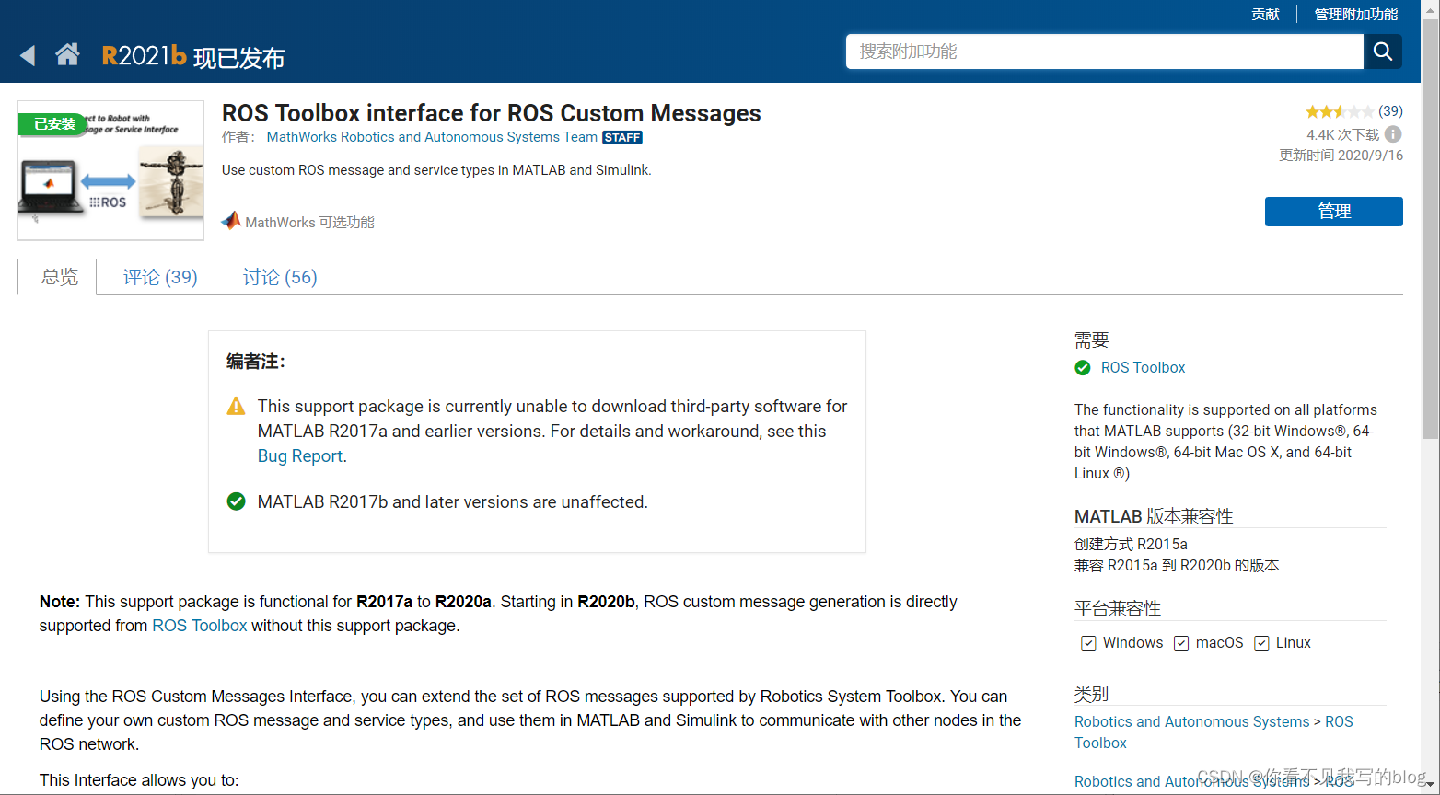Viewport: 1440px width, 795px height.
Task: Click the 创建方式 R2015a text
Action: 1131,544
